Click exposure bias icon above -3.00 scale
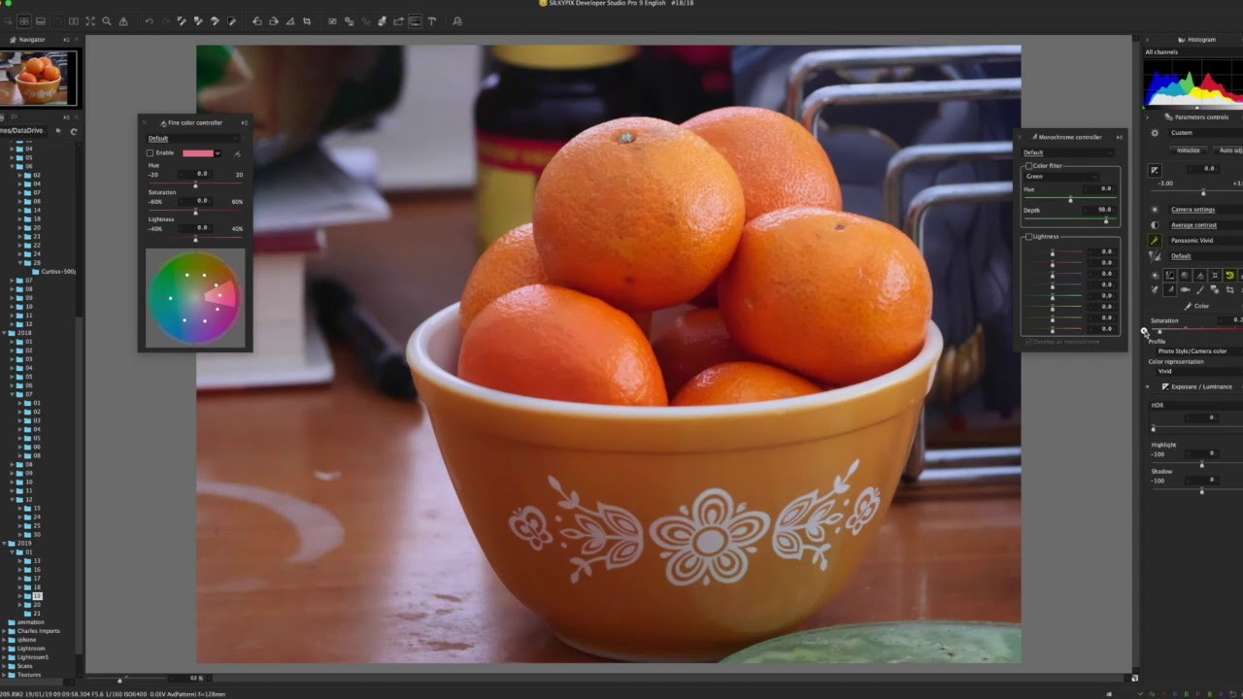The width and height of the screenshot is (1243, 699). [1155, 171]
